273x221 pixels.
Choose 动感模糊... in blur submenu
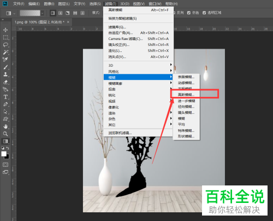point(186,83)
